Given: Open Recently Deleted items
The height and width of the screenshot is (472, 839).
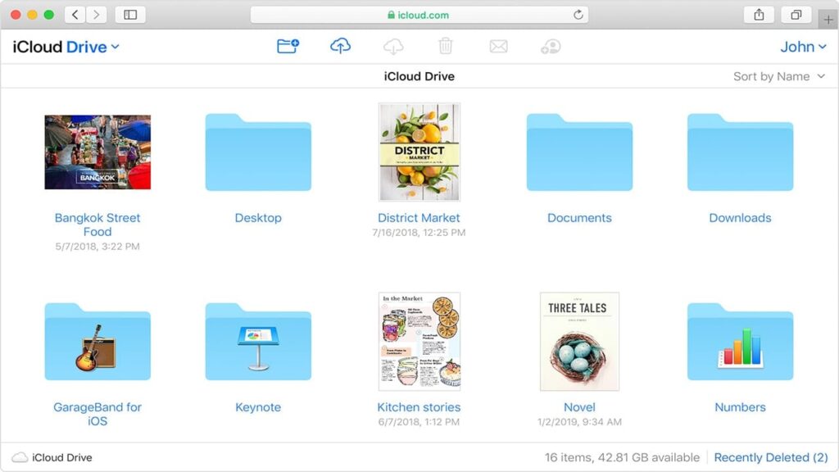Looking at the screenshot, I should 771,457.
